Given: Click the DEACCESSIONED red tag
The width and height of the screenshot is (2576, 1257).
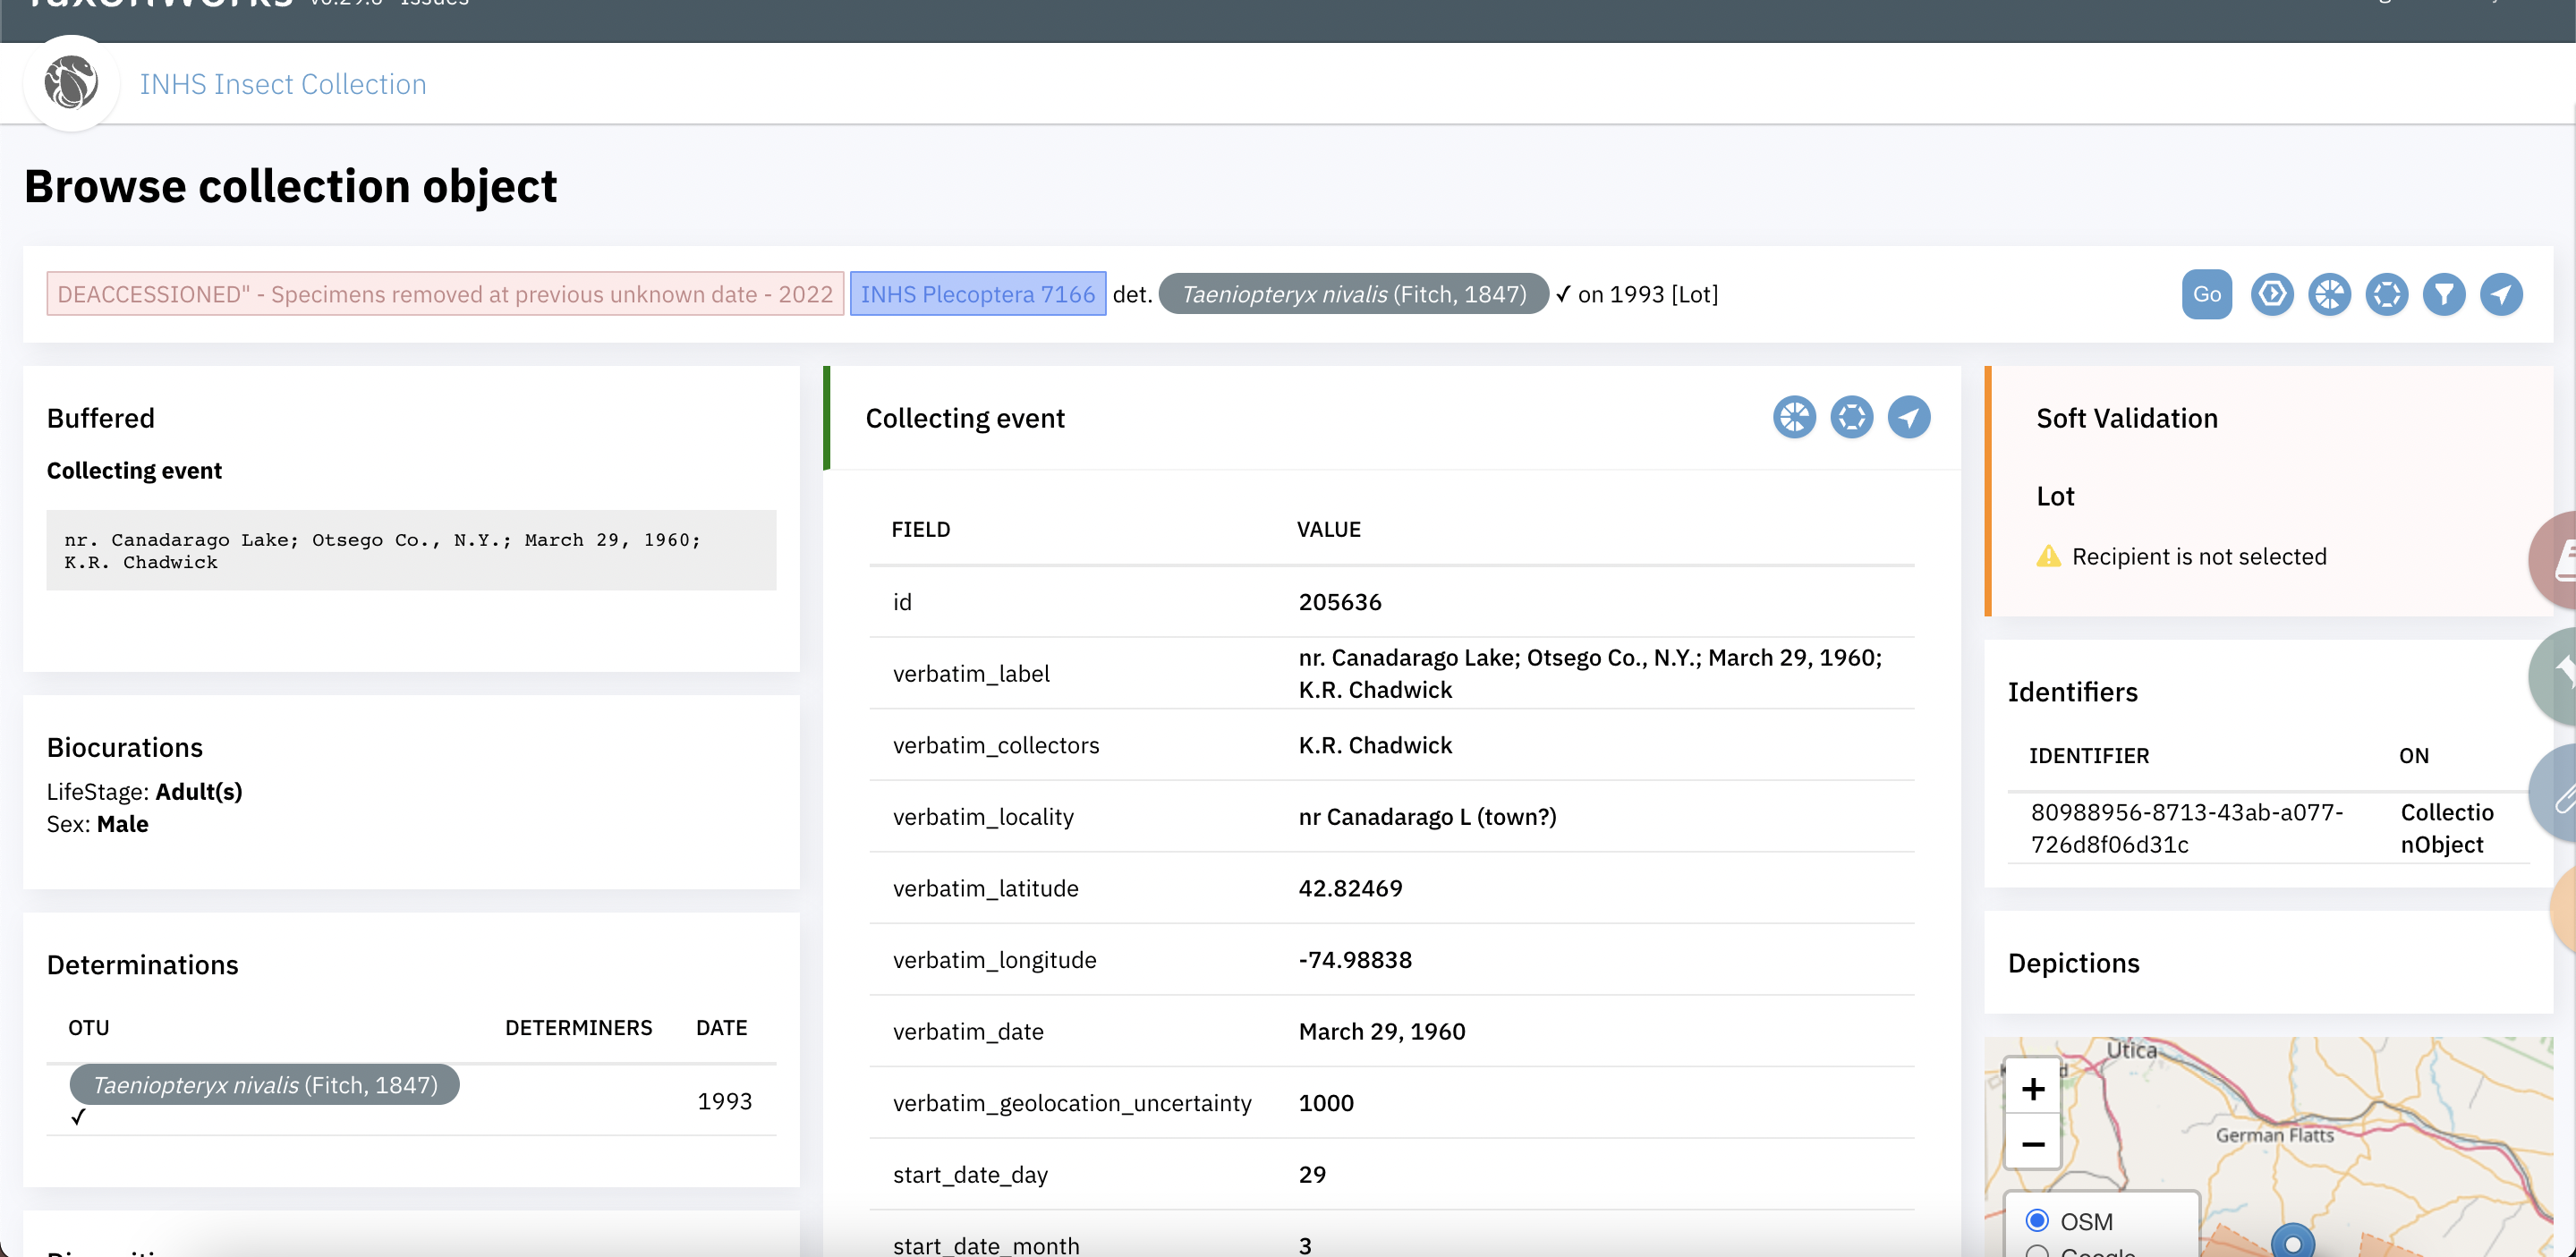Looking at the screenshot, I should tap(445, 294).
